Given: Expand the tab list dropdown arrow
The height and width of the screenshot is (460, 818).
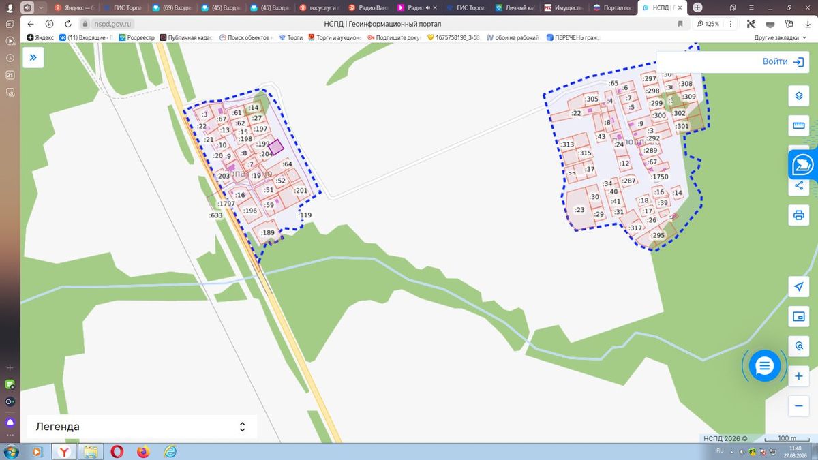Looking at the screenshot, I should click(42, 7).
